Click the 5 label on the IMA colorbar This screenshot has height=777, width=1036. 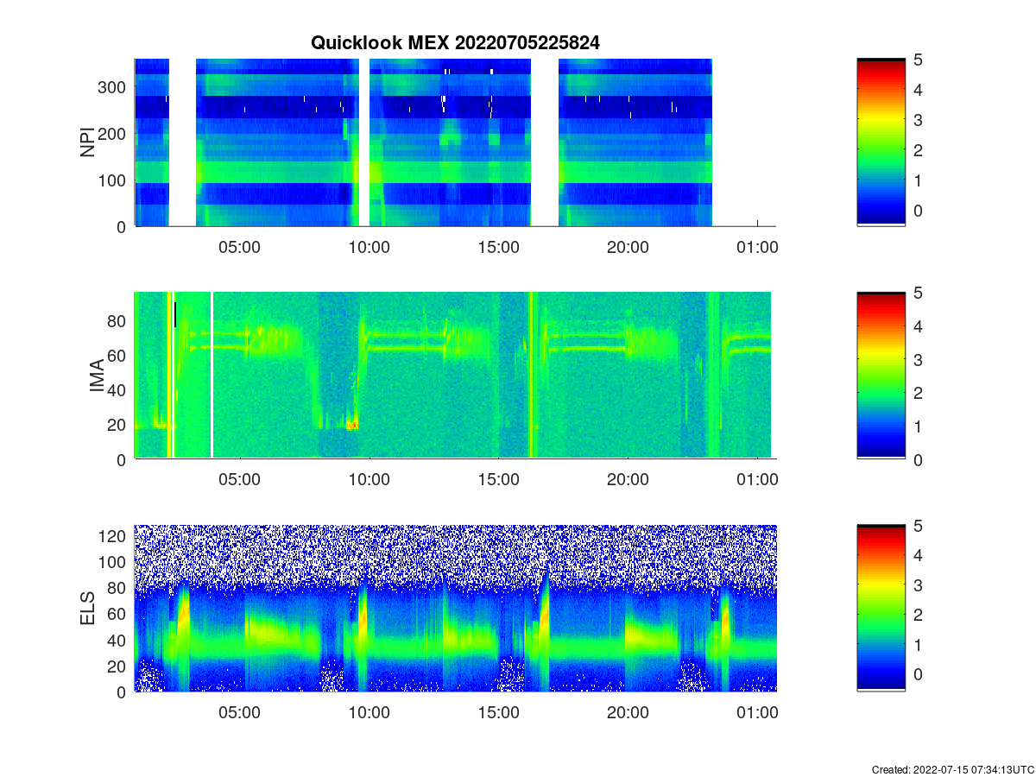point(919,293)
